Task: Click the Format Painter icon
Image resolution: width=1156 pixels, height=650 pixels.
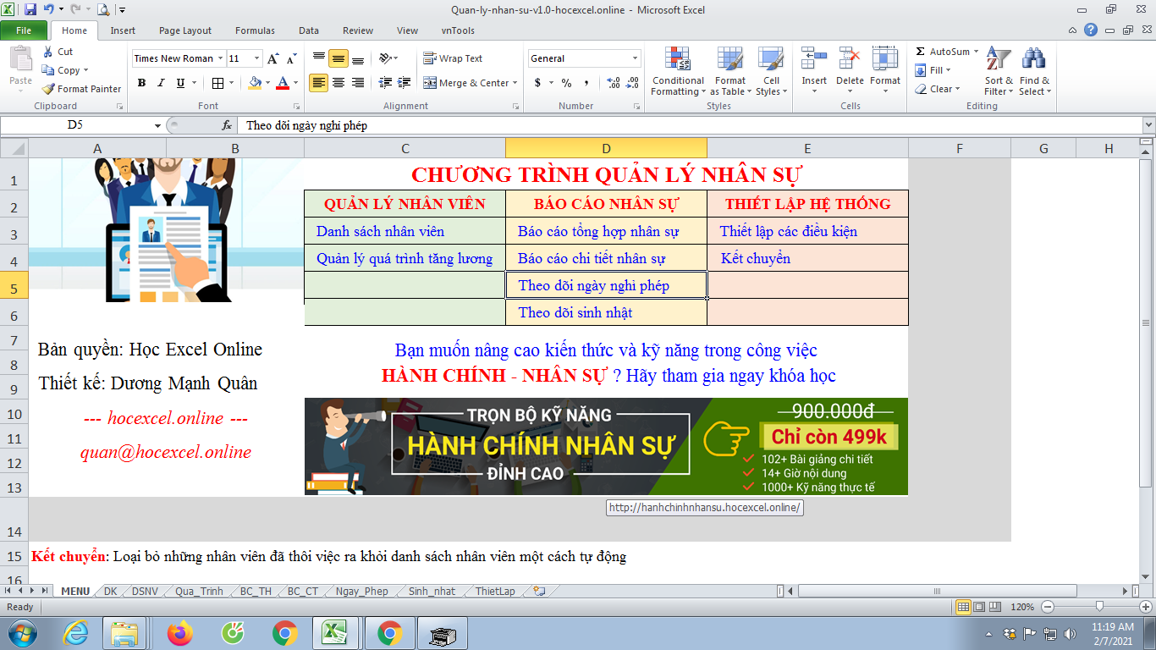Action: click(49, 89)
